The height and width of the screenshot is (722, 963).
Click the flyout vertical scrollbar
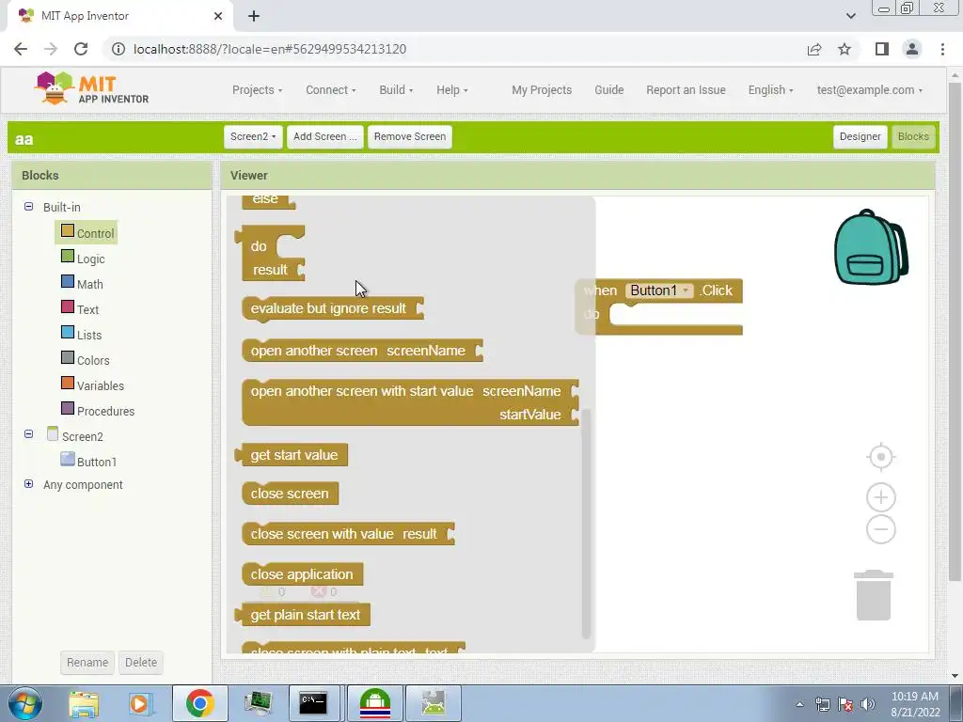pos(586,524)
